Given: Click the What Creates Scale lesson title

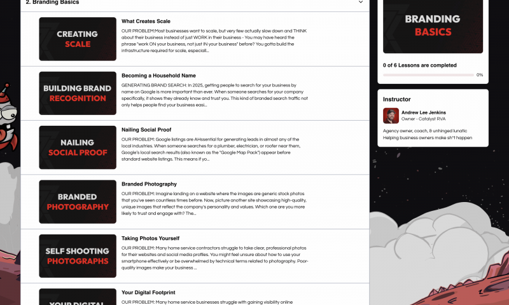Looking at the screenshot, I should point(146,22).
